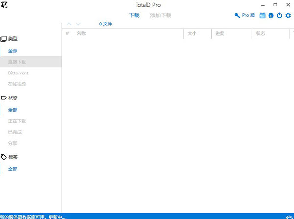Close the TotalD Pro window
Viewport: 294px width, 219px height.
coord(288,5)
